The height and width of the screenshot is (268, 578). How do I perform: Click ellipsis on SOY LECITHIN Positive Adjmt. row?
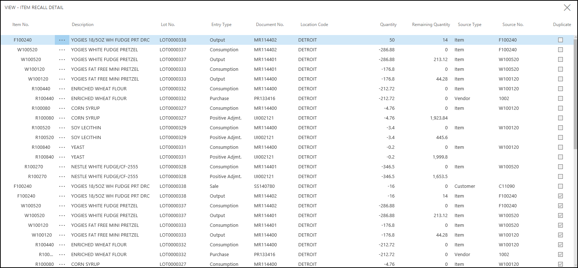(x=62, y=138)
